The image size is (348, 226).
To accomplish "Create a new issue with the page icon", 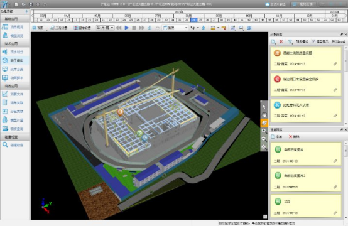I will (273, 41).
